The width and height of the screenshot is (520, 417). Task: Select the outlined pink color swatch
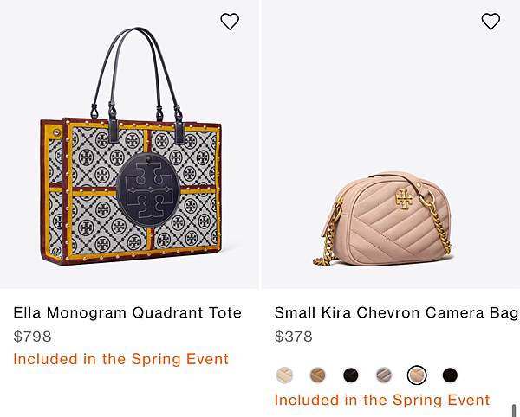[417, 375]
